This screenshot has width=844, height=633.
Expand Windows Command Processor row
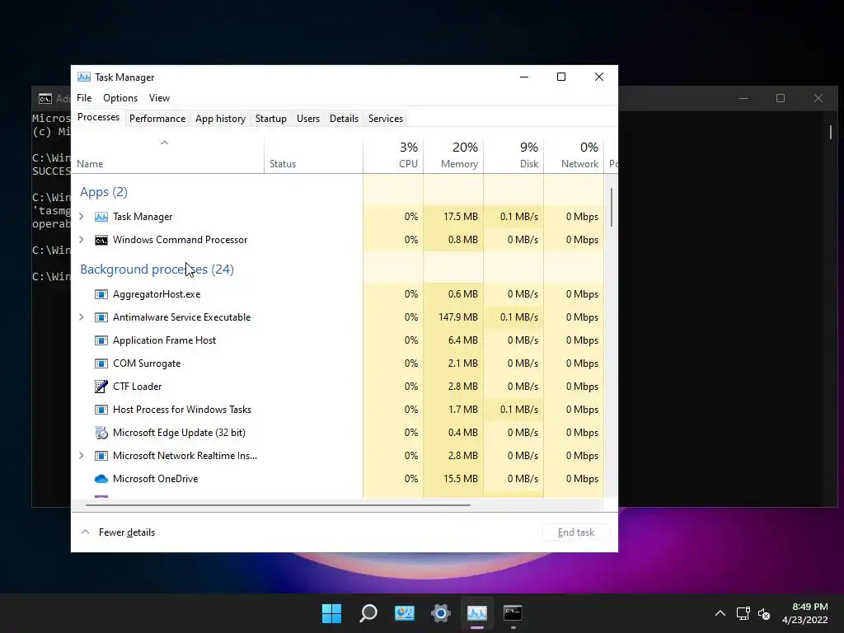click(x=82, y=240)
